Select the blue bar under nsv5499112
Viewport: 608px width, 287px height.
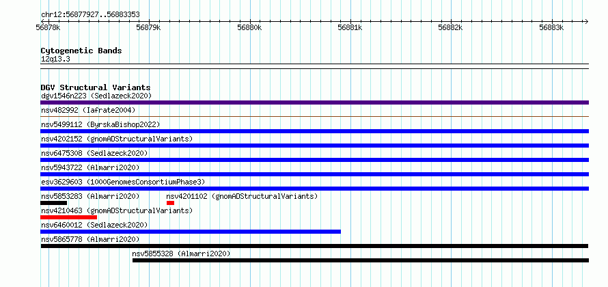tap(314, 131)
